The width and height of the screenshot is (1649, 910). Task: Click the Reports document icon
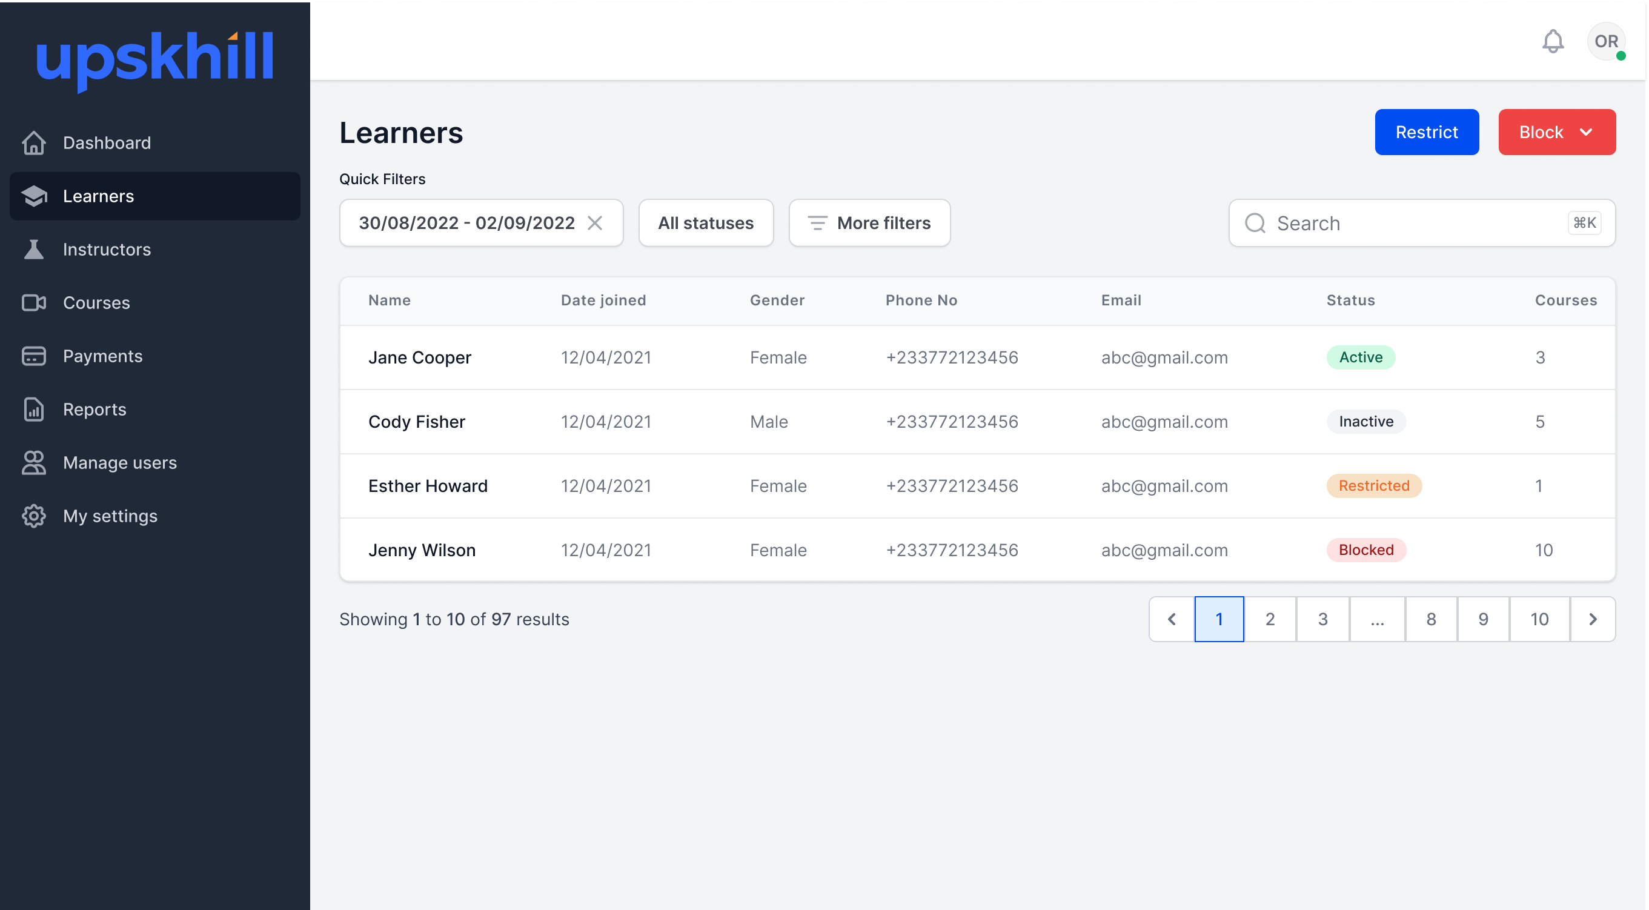[33, 409]
